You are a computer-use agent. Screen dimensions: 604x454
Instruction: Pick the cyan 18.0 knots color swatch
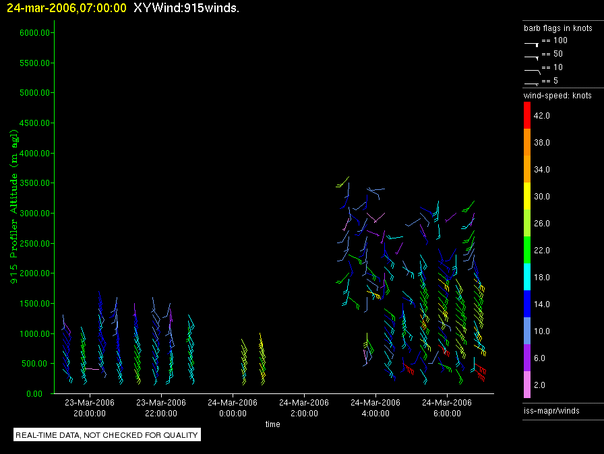pyautogui.click(x=526, y=277)
